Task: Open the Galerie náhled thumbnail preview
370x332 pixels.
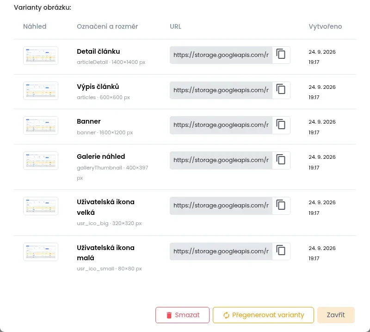Action: pyautogui.click(x=41, y=161)
